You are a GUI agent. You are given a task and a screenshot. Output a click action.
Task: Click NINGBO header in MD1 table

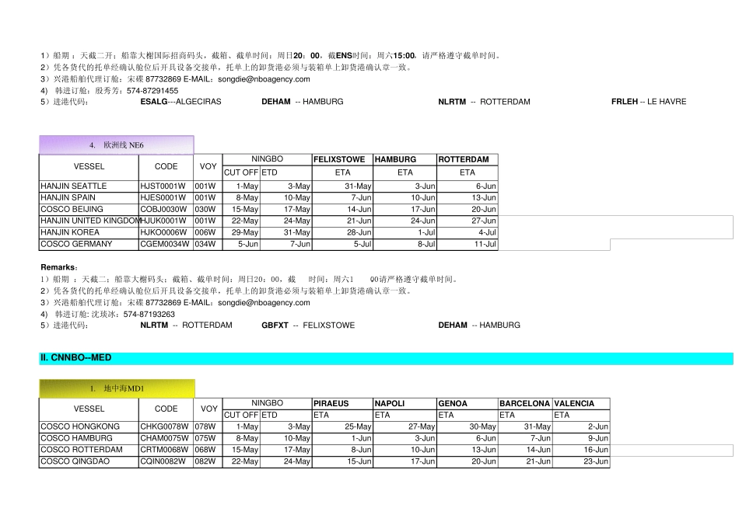coord(268,403)
